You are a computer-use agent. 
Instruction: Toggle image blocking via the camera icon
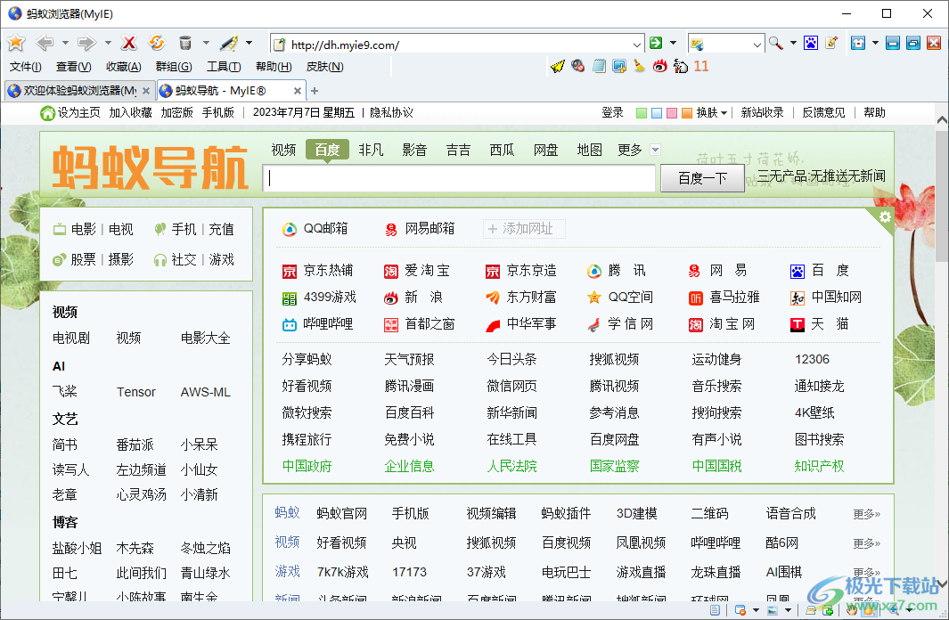pos(577,66)
